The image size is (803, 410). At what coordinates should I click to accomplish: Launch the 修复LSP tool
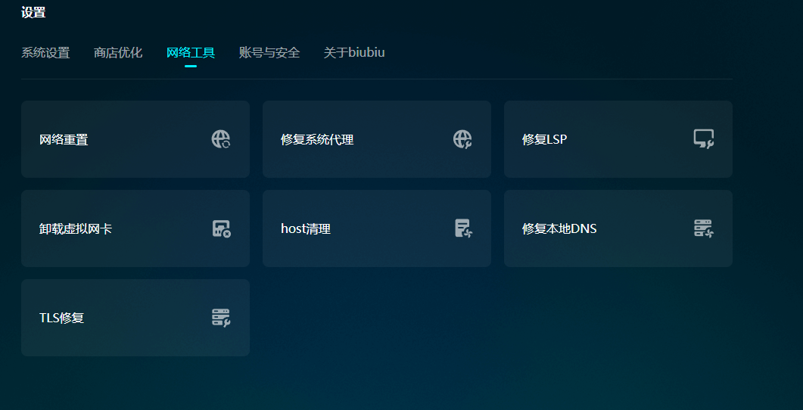618,139
